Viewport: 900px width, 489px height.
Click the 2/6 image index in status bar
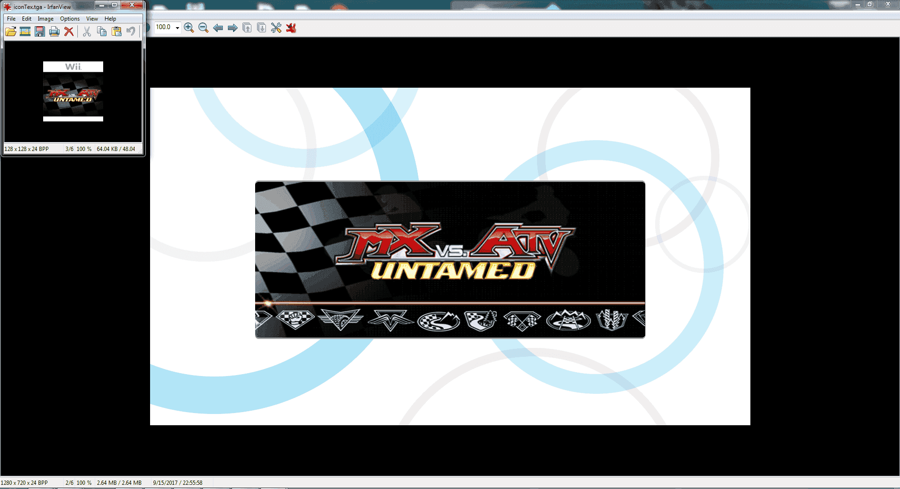69,483
